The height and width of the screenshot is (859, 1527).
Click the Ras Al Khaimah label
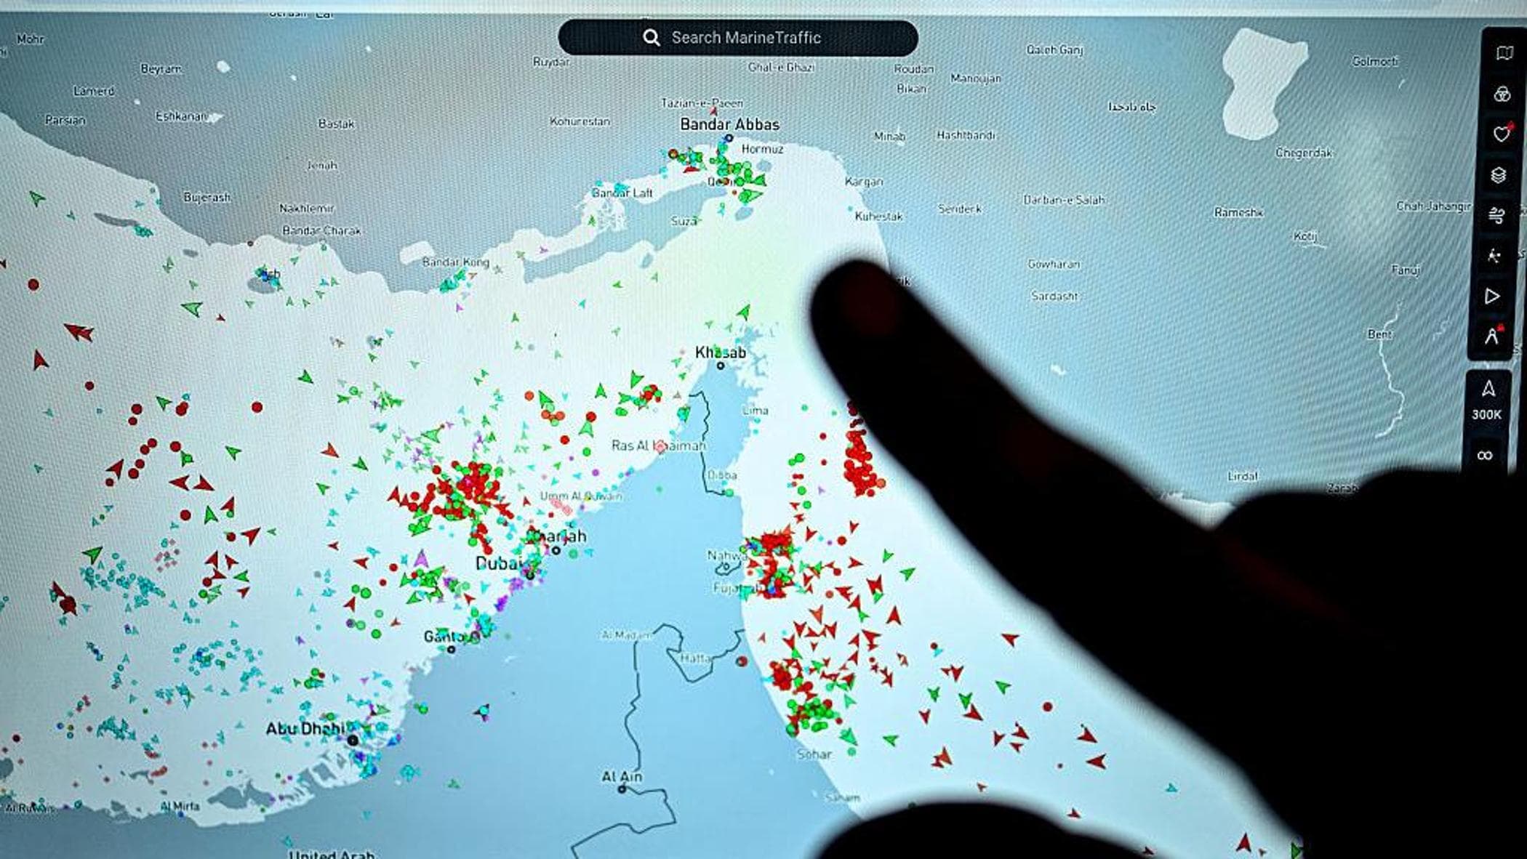(657, 445)
